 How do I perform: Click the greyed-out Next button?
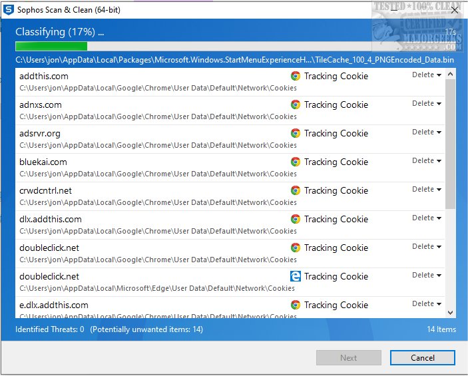[349, 358]
